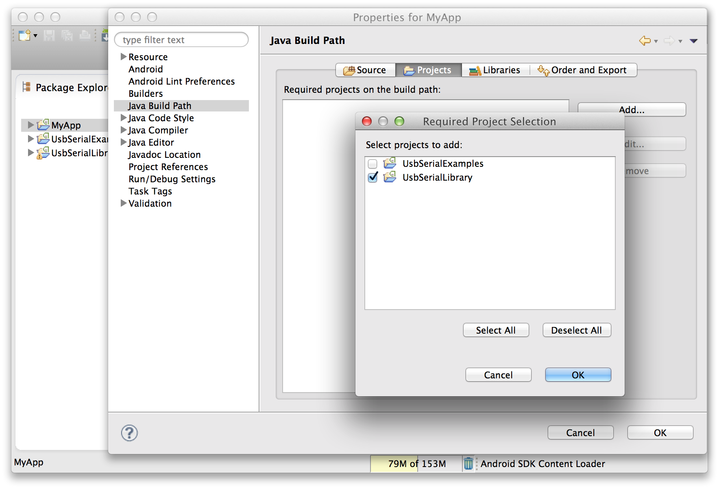The image size is (719, 489).
Task: Select UsbSerialLibrary row text in dialog
Action: click(x=438, y=177)
